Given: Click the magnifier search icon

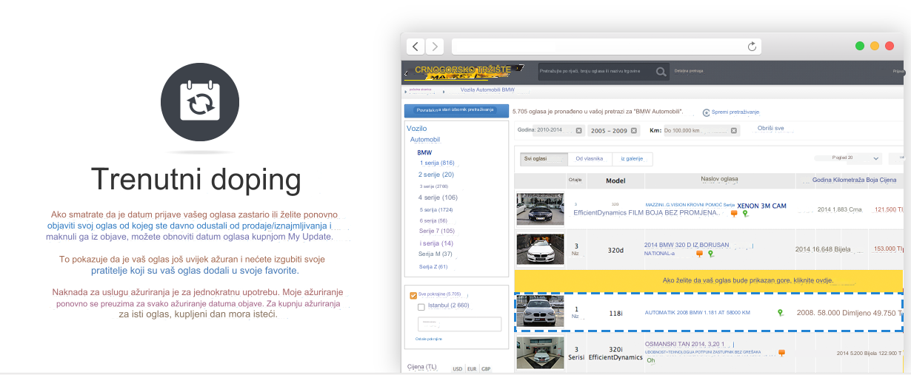Looking at the screenshot, I should 661,72.
